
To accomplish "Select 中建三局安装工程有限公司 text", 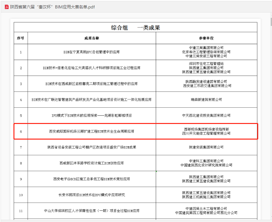I will pyautogui.click(x=206, y=56).
